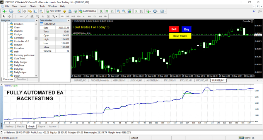Toggle the chart shift icon
The image size is (263, 140).
pos(142,11)
